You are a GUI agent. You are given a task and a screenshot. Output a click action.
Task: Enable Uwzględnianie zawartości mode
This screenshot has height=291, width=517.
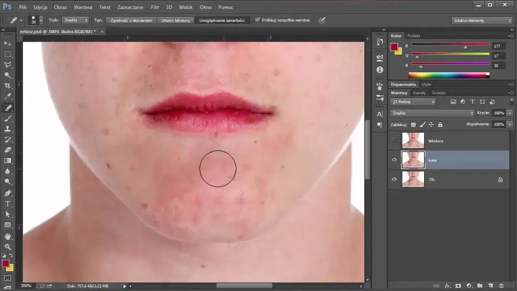[223, 20]
